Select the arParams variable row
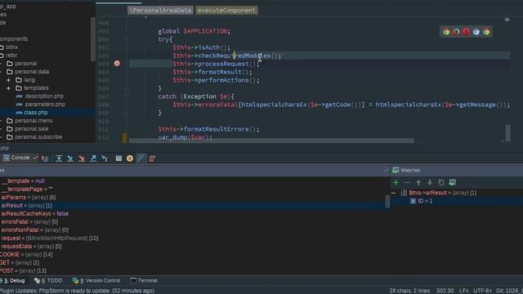Image resolution: width=523 pixels, height=294 pixels. pyautogui.click(x=193, y=198)
